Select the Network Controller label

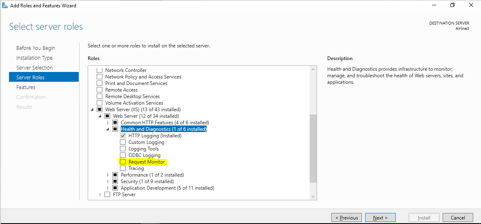click(x=126, y=70)
